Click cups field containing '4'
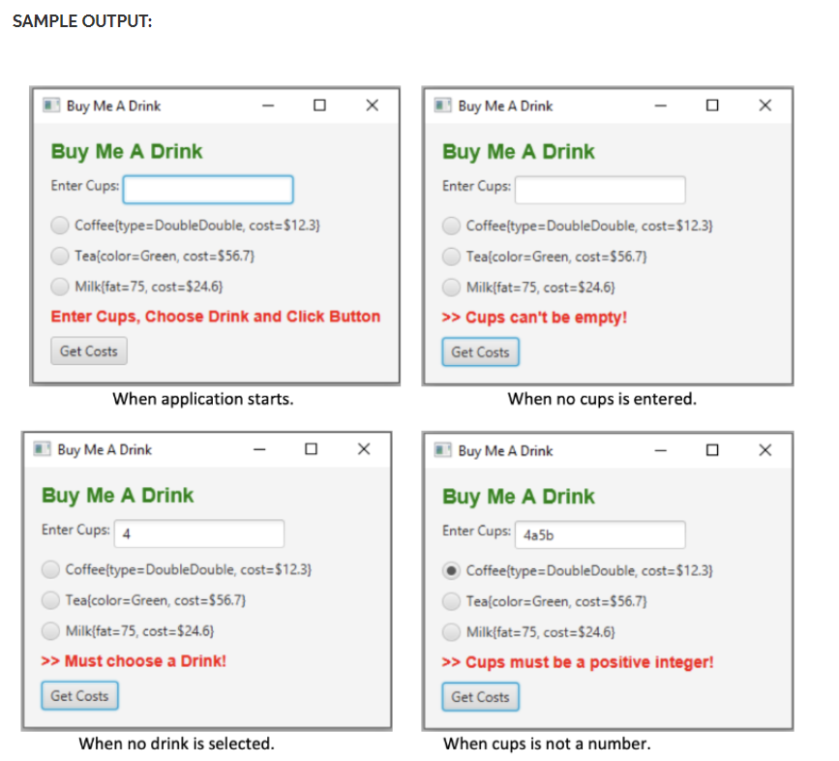This screenshot has width=839, height=761. coord(198,533)
